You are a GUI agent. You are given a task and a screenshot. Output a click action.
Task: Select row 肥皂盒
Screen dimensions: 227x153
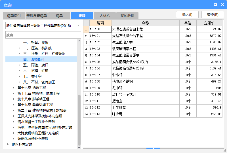pyautogui.click(x=153, y=101)
